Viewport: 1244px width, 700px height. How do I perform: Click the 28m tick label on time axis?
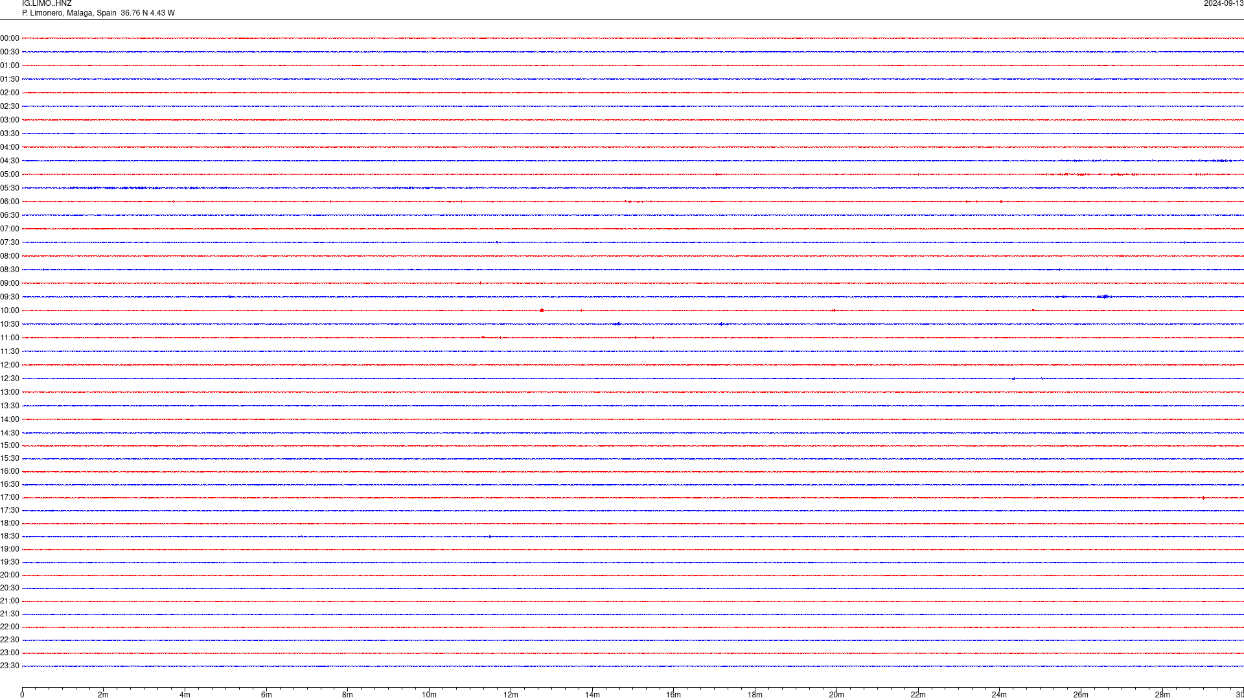coord(1162,695)
